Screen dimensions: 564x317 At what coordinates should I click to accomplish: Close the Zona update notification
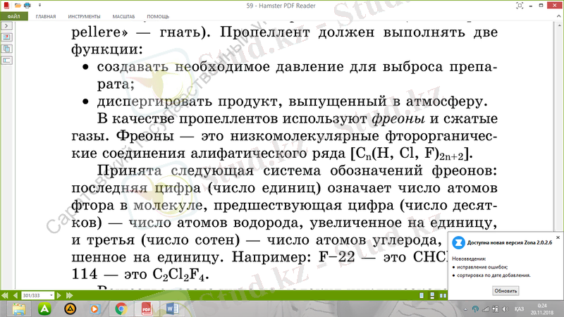click(558, 237)
